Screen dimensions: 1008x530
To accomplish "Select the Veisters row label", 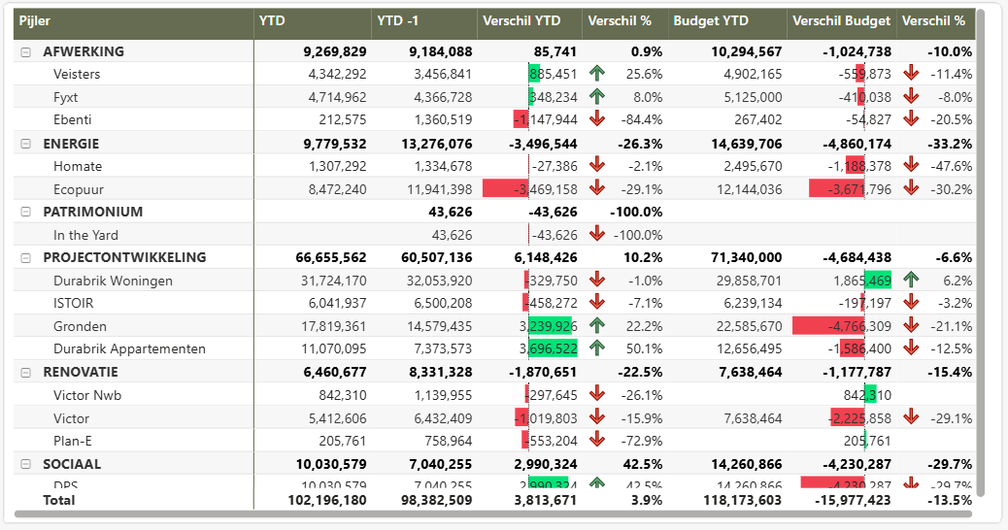I will tap(77, 75).
